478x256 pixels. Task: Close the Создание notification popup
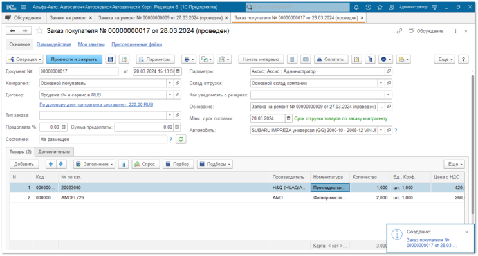pyautogui.click(x=466, y=232)
